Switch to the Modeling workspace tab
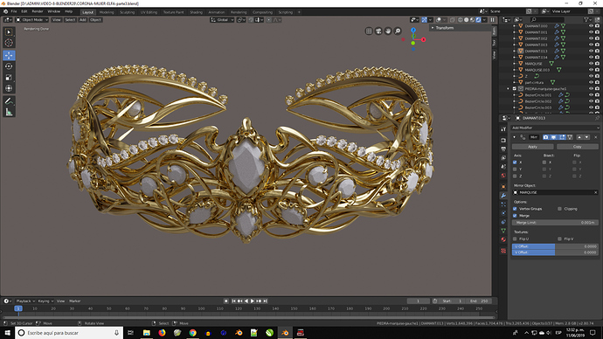Screen dimensions: 603x339 [107, 12]
